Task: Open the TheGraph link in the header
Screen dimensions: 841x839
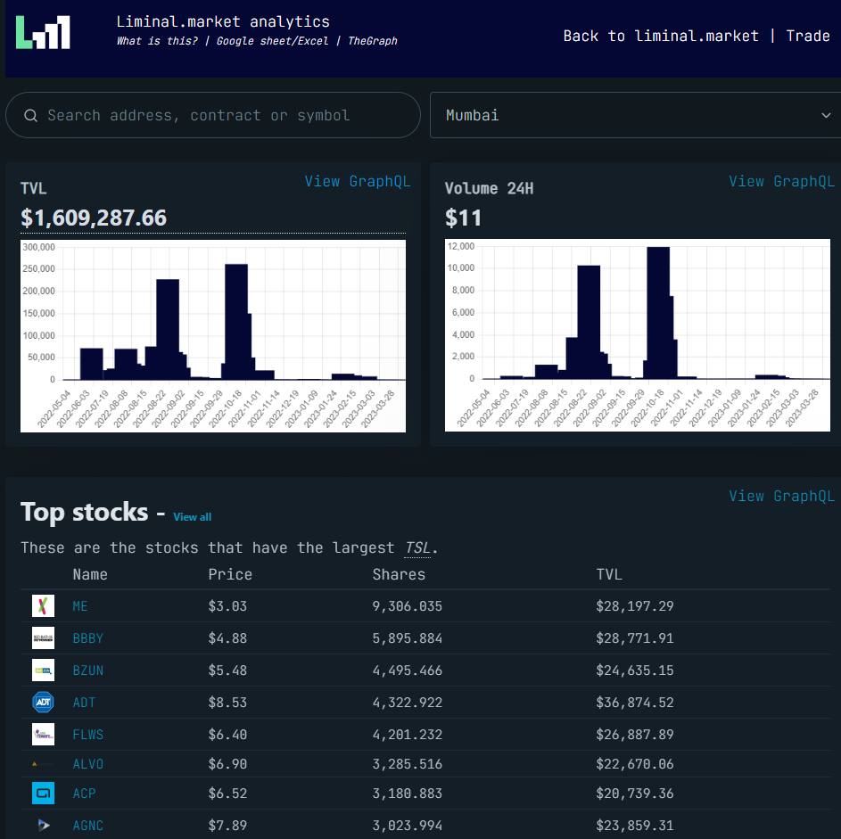Action: 372,41
